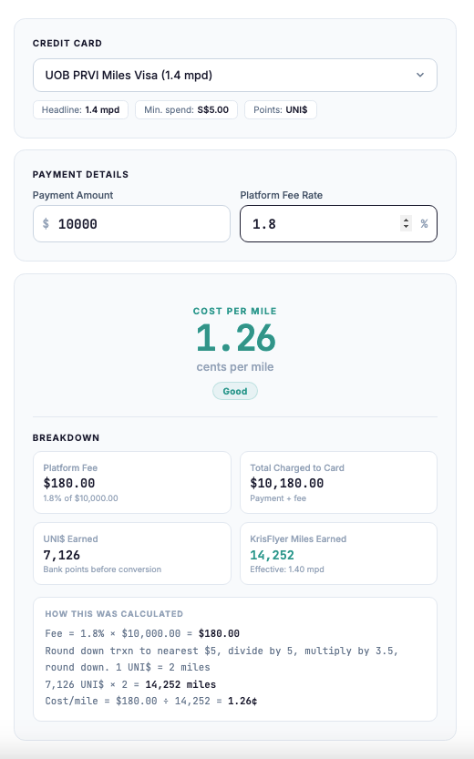Click the 'Min. spend: S$5.00' chip
Screen dimensions: 474x759
[186, 110]
